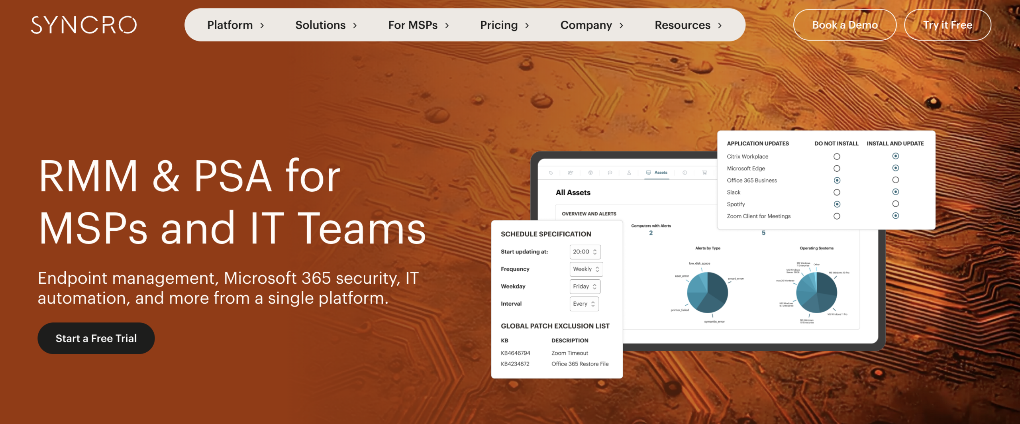Open the Weekday Friday dropdown
Screen dimensions: 1020x424
tap(585, 287)
